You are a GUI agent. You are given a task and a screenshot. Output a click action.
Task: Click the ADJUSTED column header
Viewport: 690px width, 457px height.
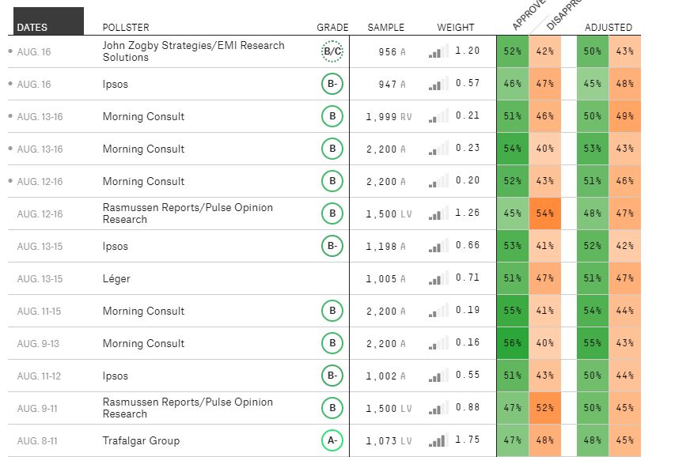(x=608, y=27)
